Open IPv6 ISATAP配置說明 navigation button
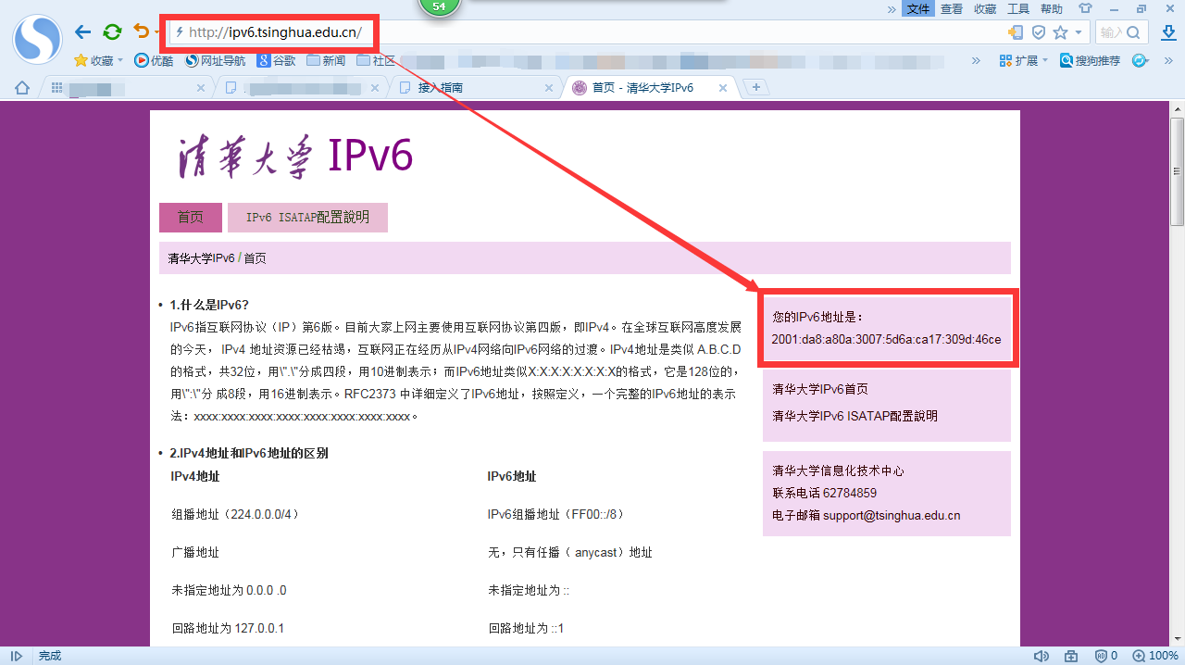 click(307, 218)
